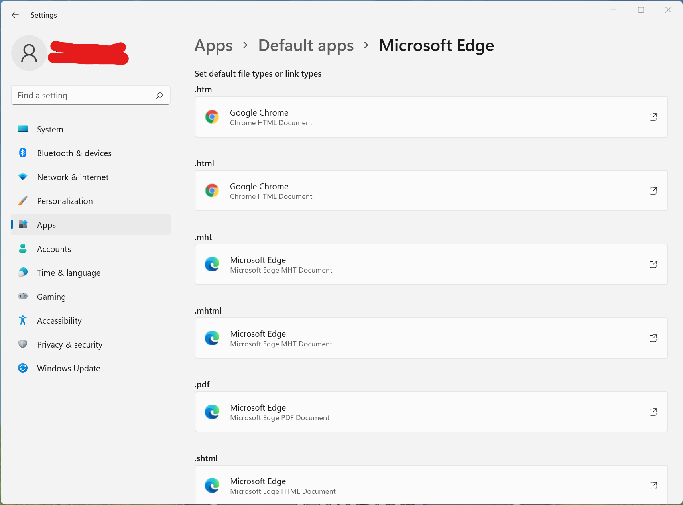Open Gaming settings
The height and width of the screenshot is (505, 683).
click(x=91, y=297)
